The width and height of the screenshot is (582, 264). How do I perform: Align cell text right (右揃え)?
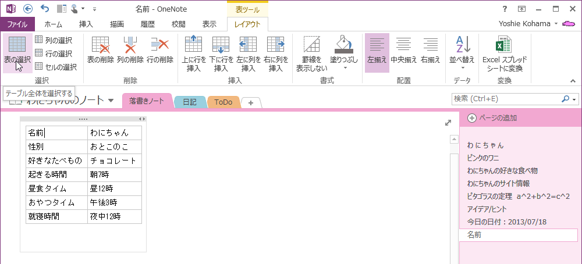point(431,50)
